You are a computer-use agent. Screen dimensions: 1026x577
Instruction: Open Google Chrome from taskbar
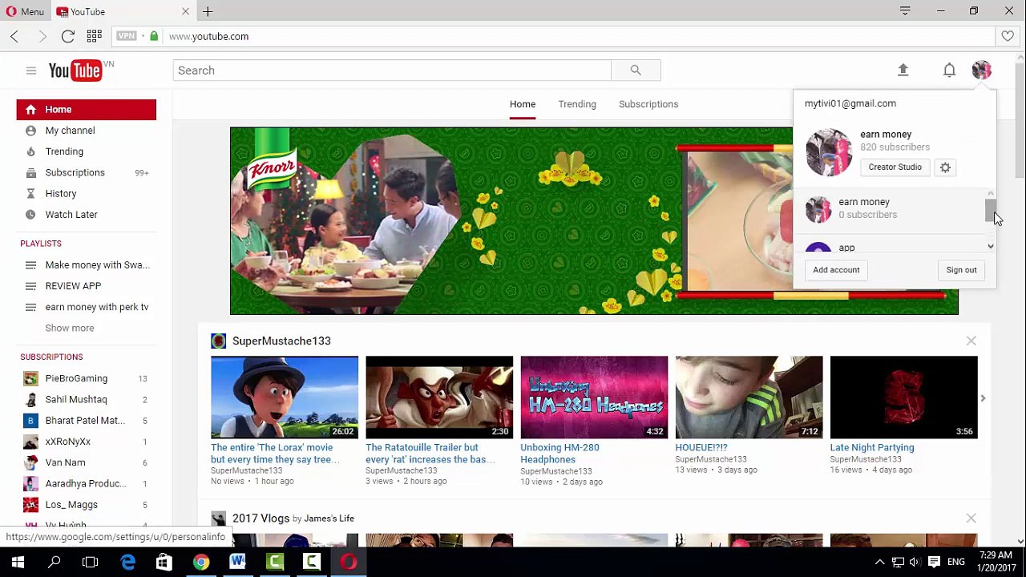[200, 563]
